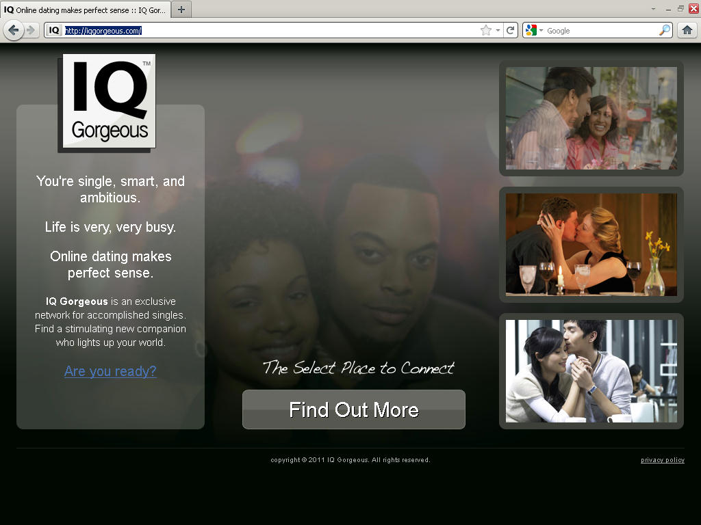The width and height of the screenshot is (701, 525).
Task: Click the browser Back arrow button
Action: (14, 30)
